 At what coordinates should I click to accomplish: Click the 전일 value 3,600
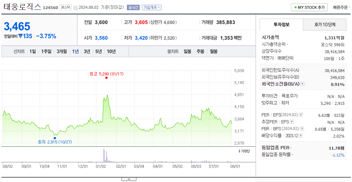point(101,23)
